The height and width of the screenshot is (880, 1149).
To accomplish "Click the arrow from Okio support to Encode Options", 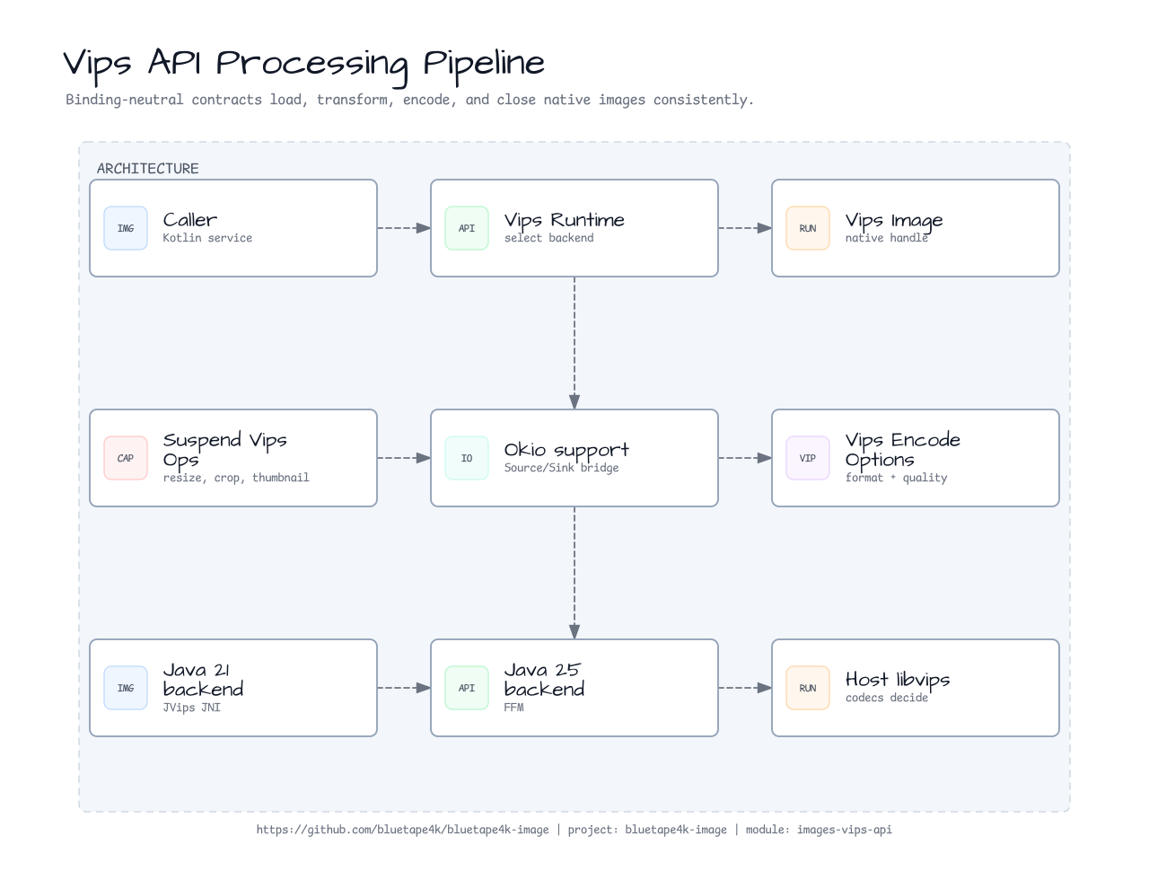I will (745, 458).
